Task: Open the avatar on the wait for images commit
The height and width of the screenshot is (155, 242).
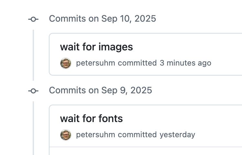Action: pos(66,63)
